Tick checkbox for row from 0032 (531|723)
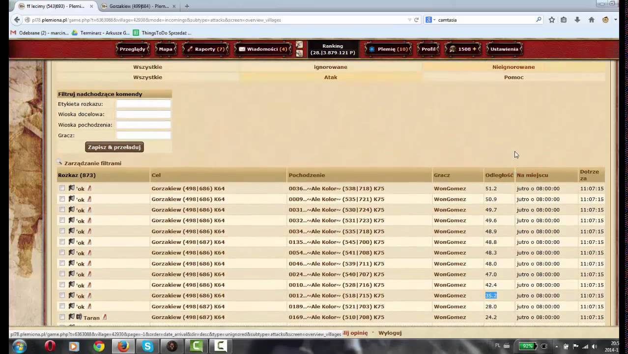Image resolution: width=628 pixels, height=354 pixels. pos(62,220)
